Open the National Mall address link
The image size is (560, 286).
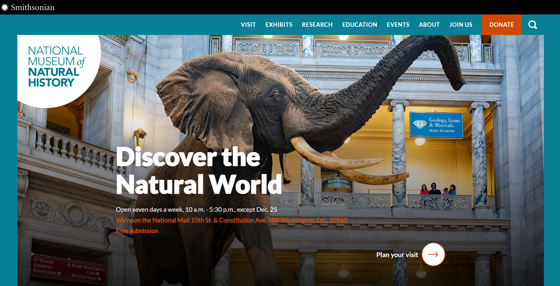pyautogui.click(x=231, y=220)
